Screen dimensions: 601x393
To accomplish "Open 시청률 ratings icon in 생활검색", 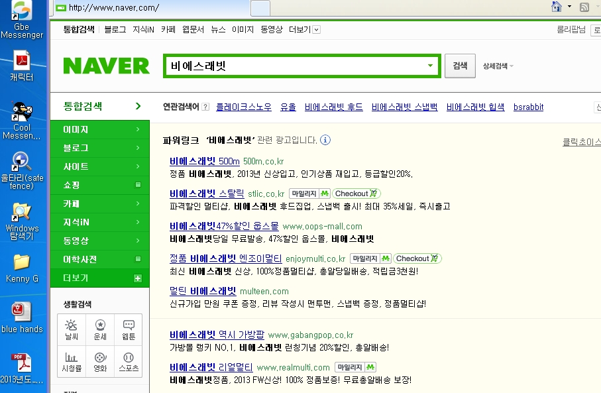I will click(x=72, y=362).
